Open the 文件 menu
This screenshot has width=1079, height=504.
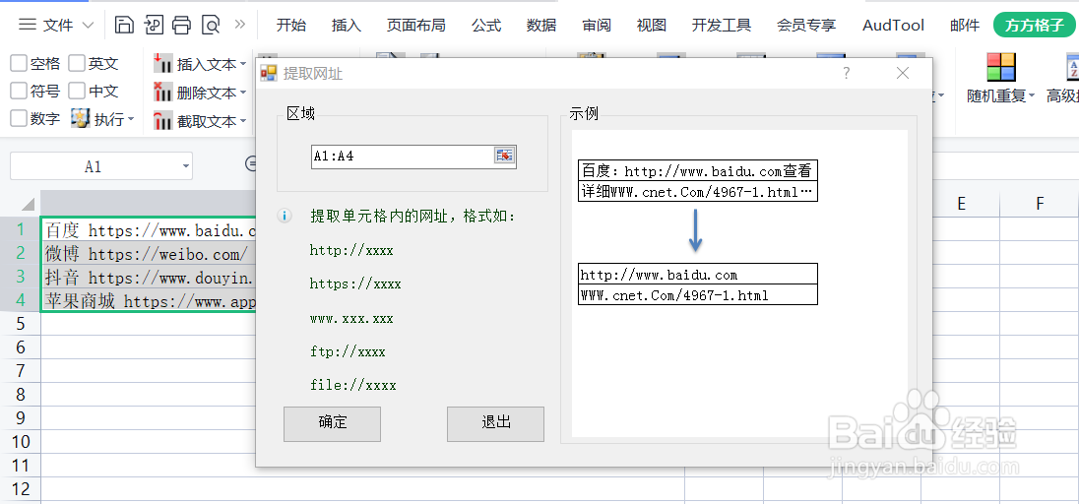click(x=58, y=26)
